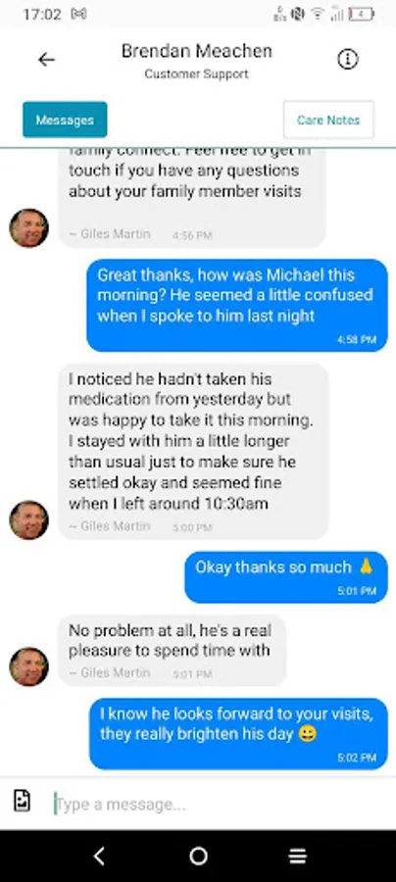Tap the 'I noticed he hadn't taken' message
This screenshot has height=882, width=396.
pyautogui.click(x=193, y=451)
